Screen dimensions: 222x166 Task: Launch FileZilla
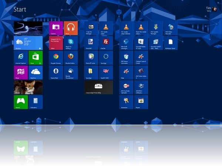coord(106,43)
